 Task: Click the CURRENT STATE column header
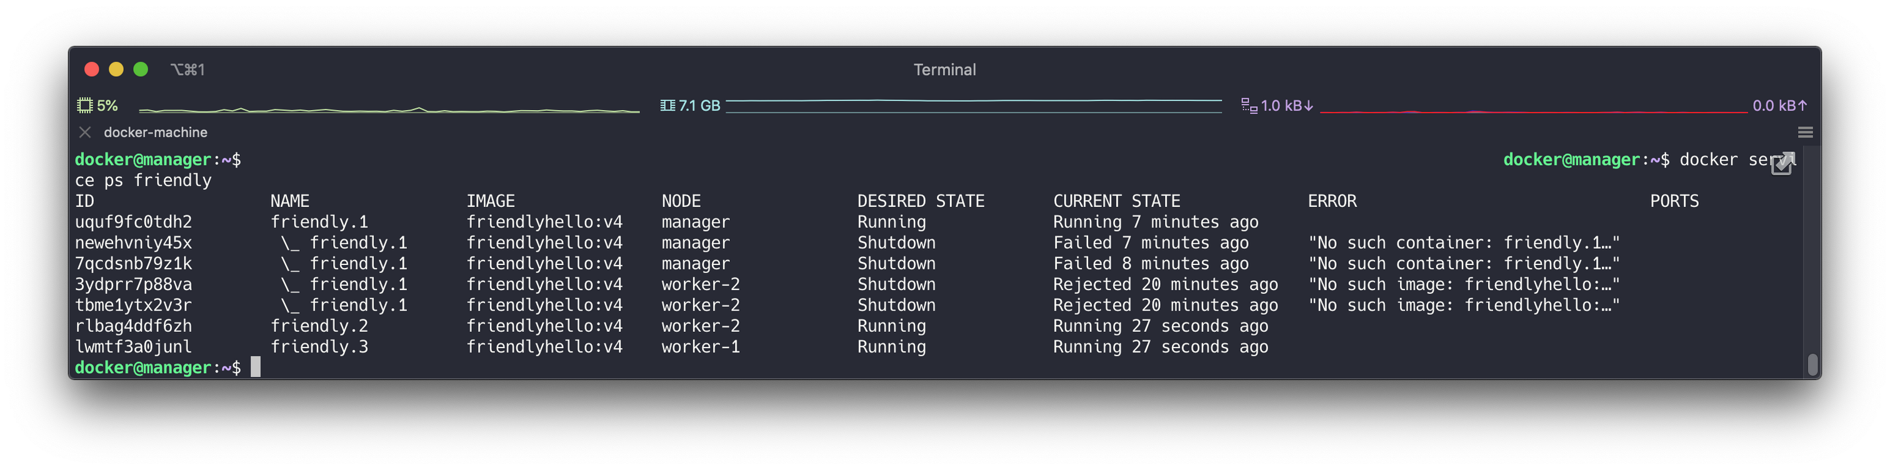coord(1117,201)
